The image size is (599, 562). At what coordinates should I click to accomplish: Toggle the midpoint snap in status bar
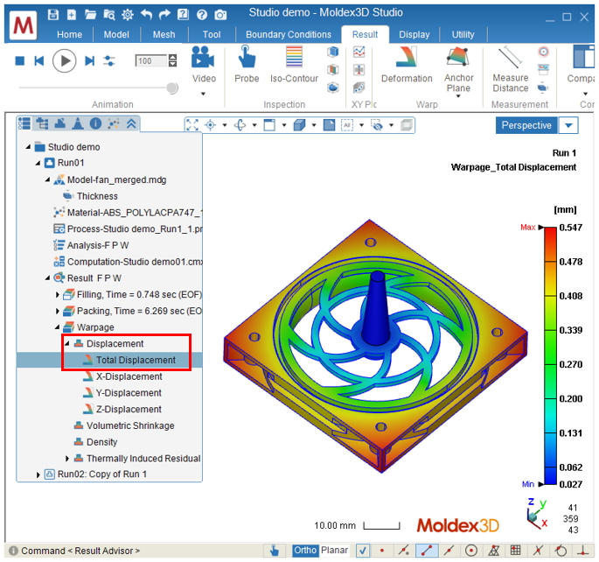coord(449,551)
